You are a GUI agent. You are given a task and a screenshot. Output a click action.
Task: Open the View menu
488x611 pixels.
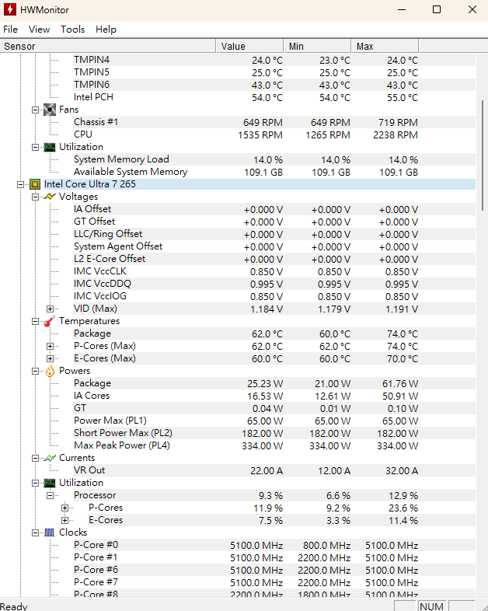point(39,30)
